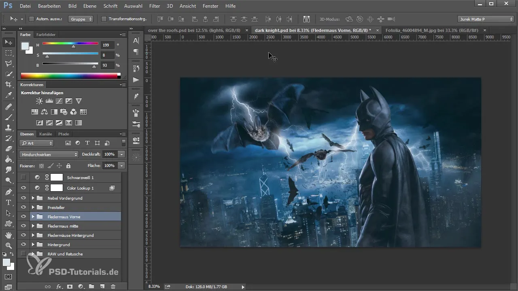This screenshot has width=518, height=291.
Task: Click the zoom level field 8.33%
Action: click(x=154, y=287)
